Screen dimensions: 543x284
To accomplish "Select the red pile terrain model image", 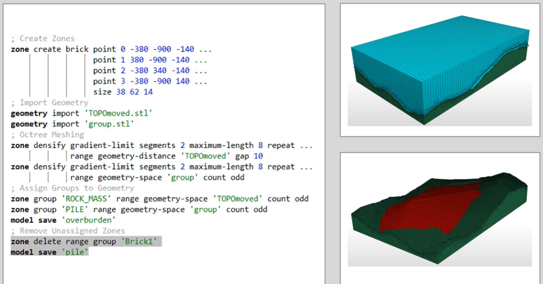I will (x=440, y=218).
